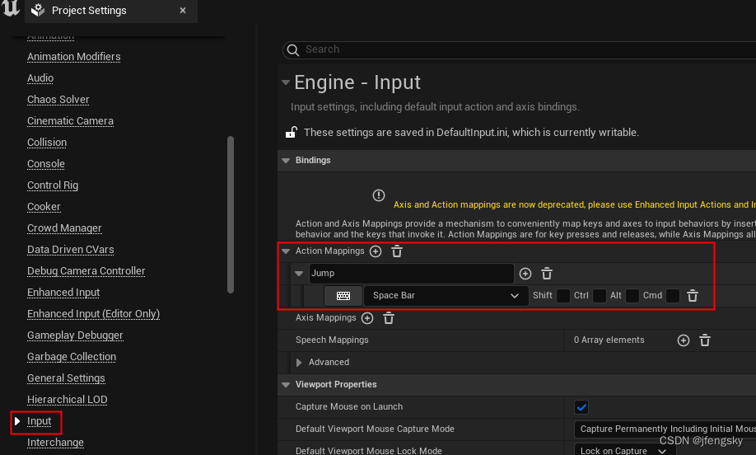The height and width of the screenshot is (455, 756).
Task: Open Debug Camera Controller settings
Action: tap(86, 271)
